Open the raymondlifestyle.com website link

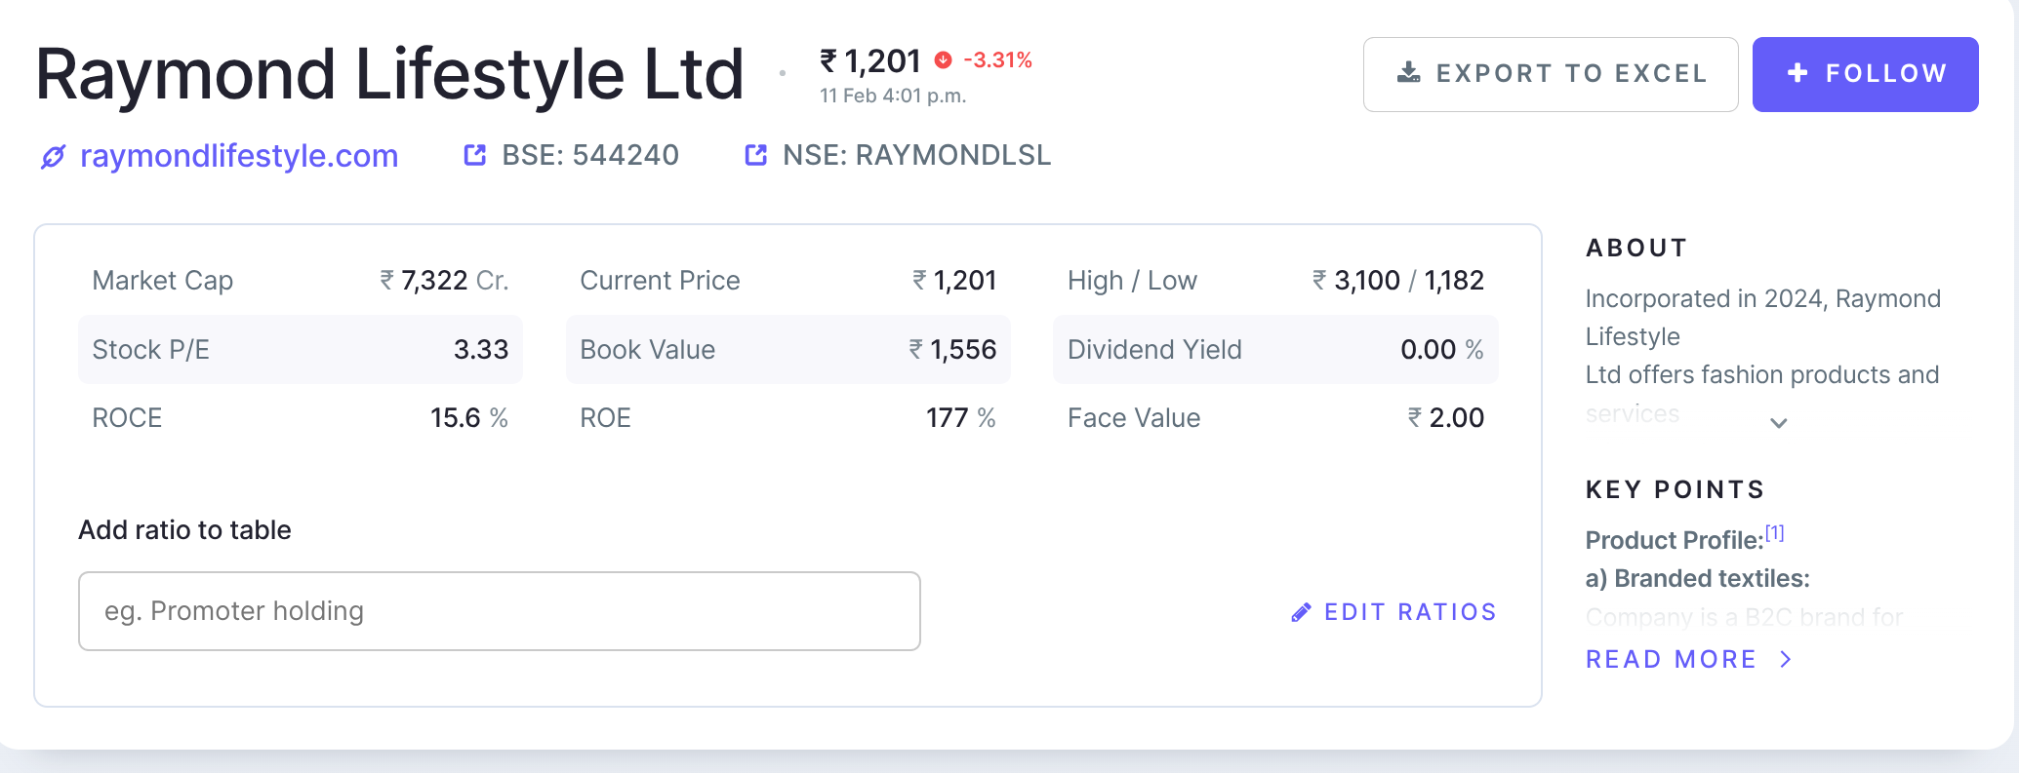[x=239, y=156]
